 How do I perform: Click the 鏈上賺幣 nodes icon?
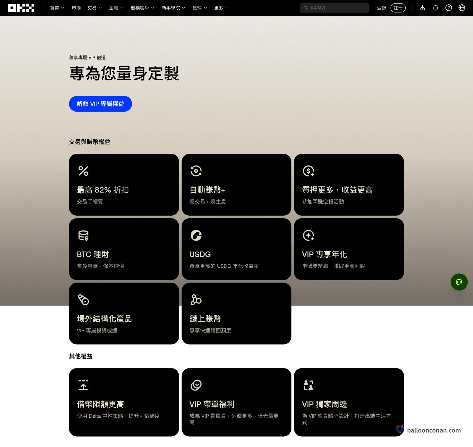196,300
